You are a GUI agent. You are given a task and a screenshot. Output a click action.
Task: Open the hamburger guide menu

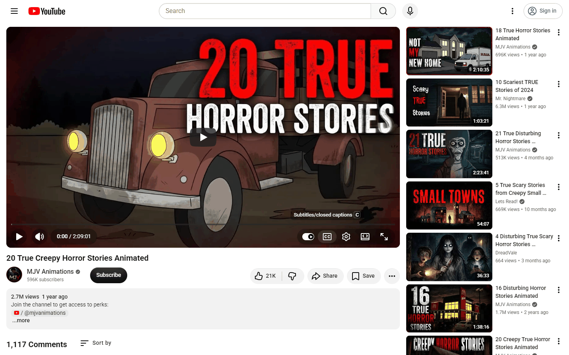tap(14, 11)
